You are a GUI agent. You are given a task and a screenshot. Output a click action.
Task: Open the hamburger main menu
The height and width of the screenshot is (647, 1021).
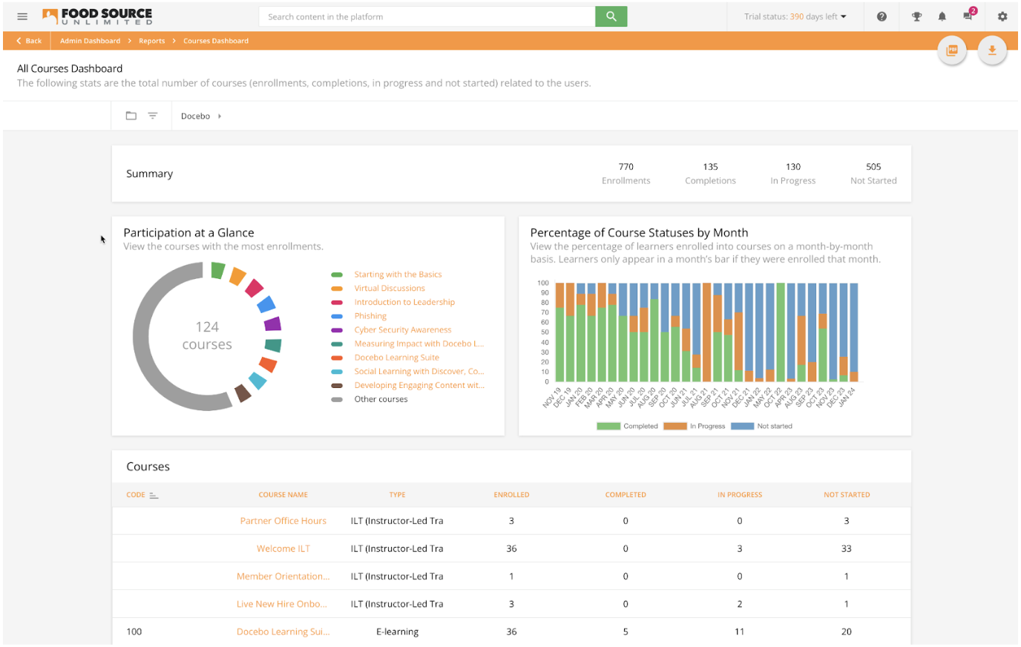[x=22, y=16]
